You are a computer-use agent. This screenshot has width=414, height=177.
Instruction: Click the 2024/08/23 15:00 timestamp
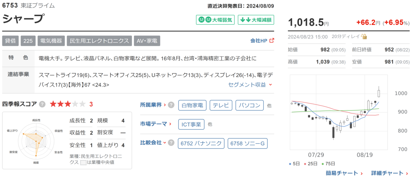point(308,36)
